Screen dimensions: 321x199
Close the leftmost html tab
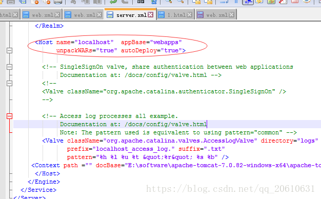(x=15, y=15)
